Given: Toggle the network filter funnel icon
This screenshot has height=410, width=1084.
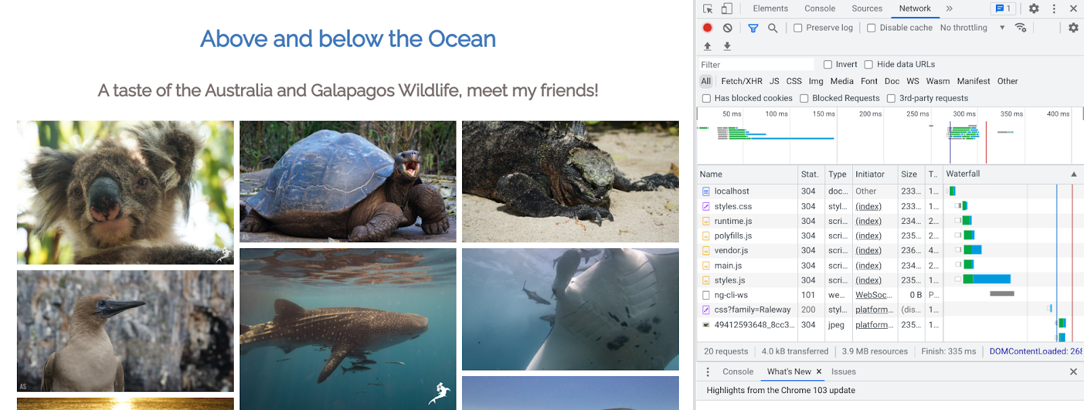Looking at the screenshot, I should pyautogui.click(x=753, y=28).
